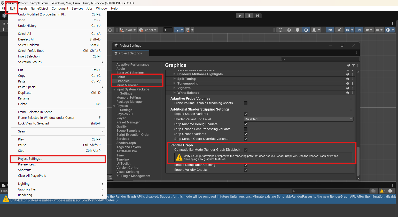Expand Shadows Midtones Highlights section
Viewport: 398px width, 217px height.
(x=175, y=74)
